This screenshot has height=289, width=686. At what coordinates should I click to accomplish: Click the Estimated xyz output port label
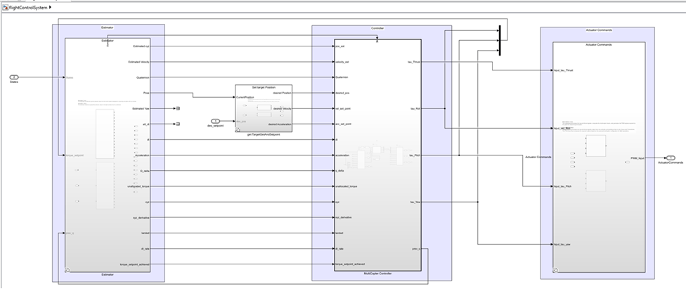(x=141, y=46)
